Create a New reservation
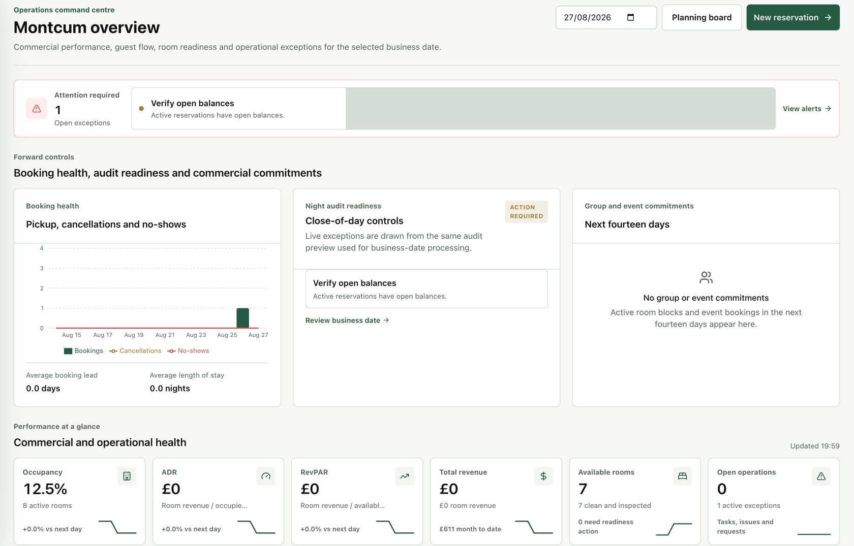This screenshot has height=546, width=854. click(793, 17)
